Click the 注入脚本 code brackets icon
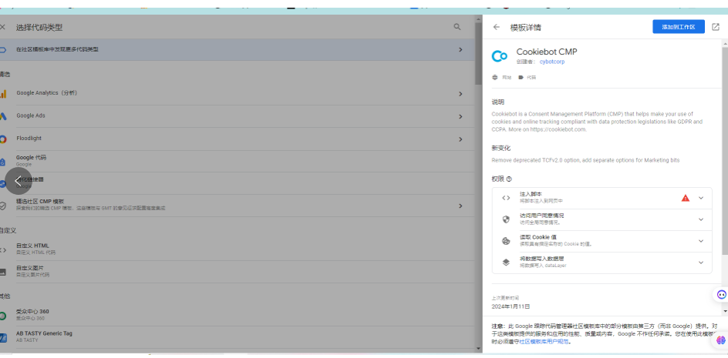728x358 pixels. click(x=506, y=198)
